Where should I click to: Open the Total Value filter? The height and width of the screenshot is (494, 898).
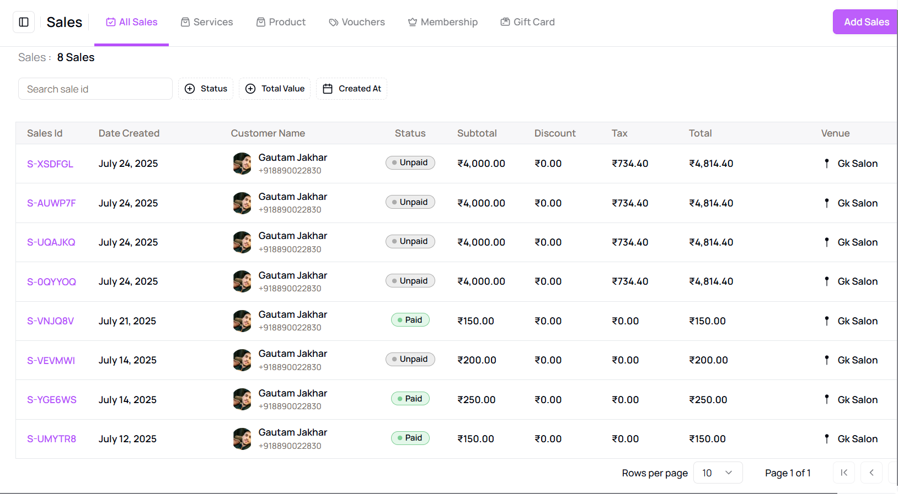point(275,89)
